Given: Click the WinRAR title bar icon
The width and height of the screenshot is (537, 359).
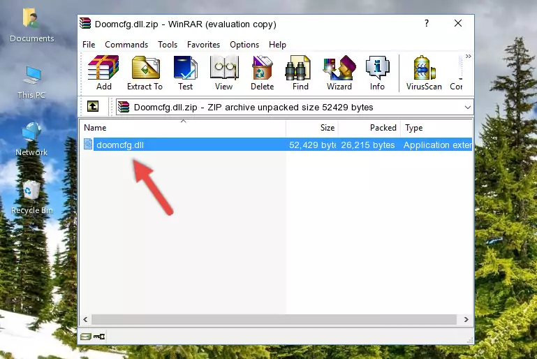Looking at the screenshot, I should click(x=85, y=24).
